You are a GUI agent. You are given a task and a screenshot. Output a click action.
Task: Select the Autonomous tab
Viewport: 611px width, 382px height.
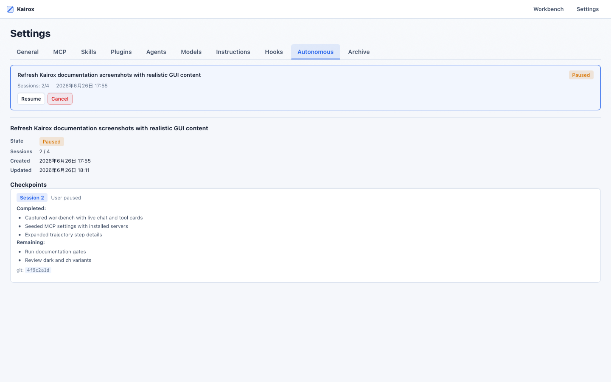pyautogui.click(x=315, y=52)
